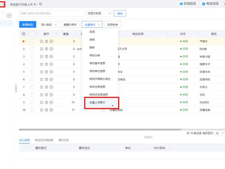Open the page size dropdown showing 10

[x=219, y=133]
